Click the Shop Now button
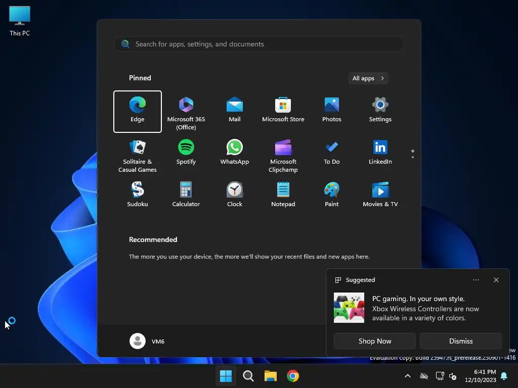518x388 pixels. (375, 341)
